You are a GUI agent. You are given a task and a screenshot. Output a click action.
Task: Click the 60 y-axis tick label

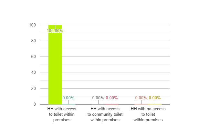pos(34,56)
